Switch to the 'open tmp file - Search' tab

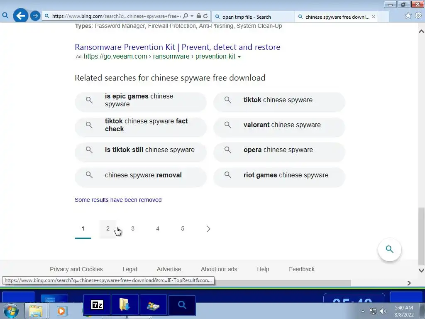point(253,17)
